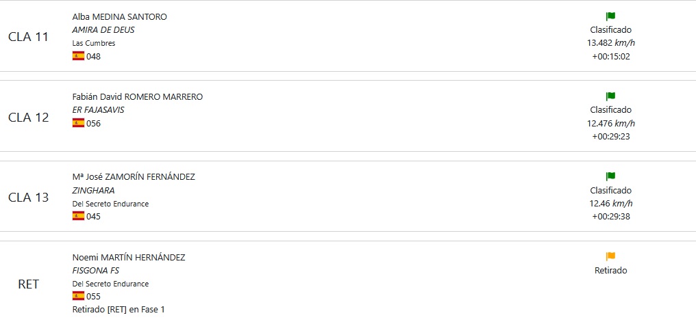
Task: Select the CLA 11 ranking label
Action: 28,37
